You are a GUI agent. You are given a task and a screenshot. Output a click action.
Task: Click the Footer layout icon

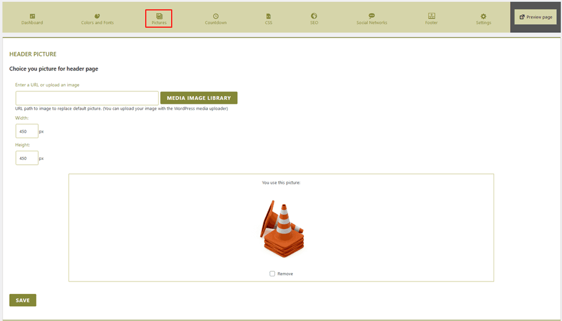pos(431,16)
